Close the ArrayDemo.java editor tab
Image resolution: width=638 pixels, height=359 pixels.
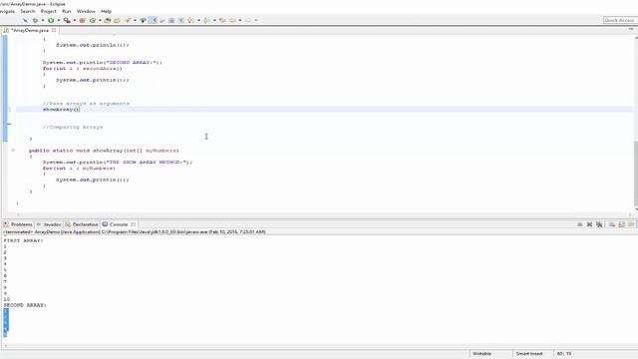coord(54,31)
